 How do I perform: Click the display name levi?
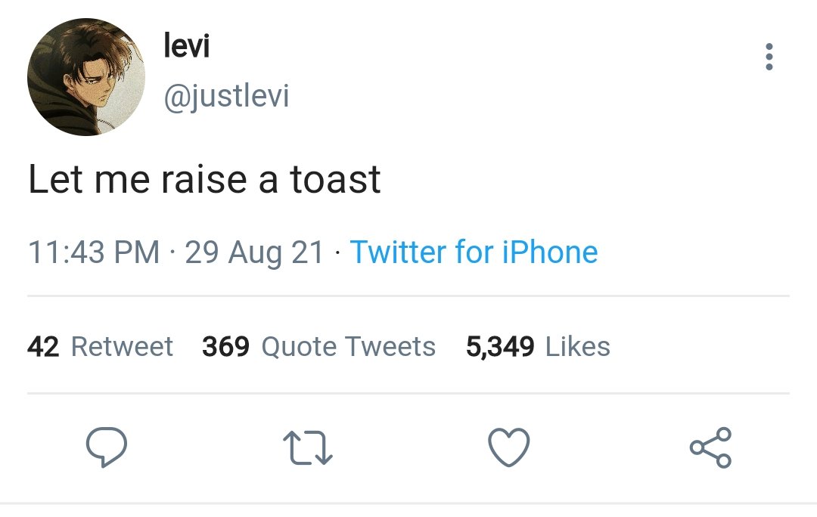tap(187, 45)
